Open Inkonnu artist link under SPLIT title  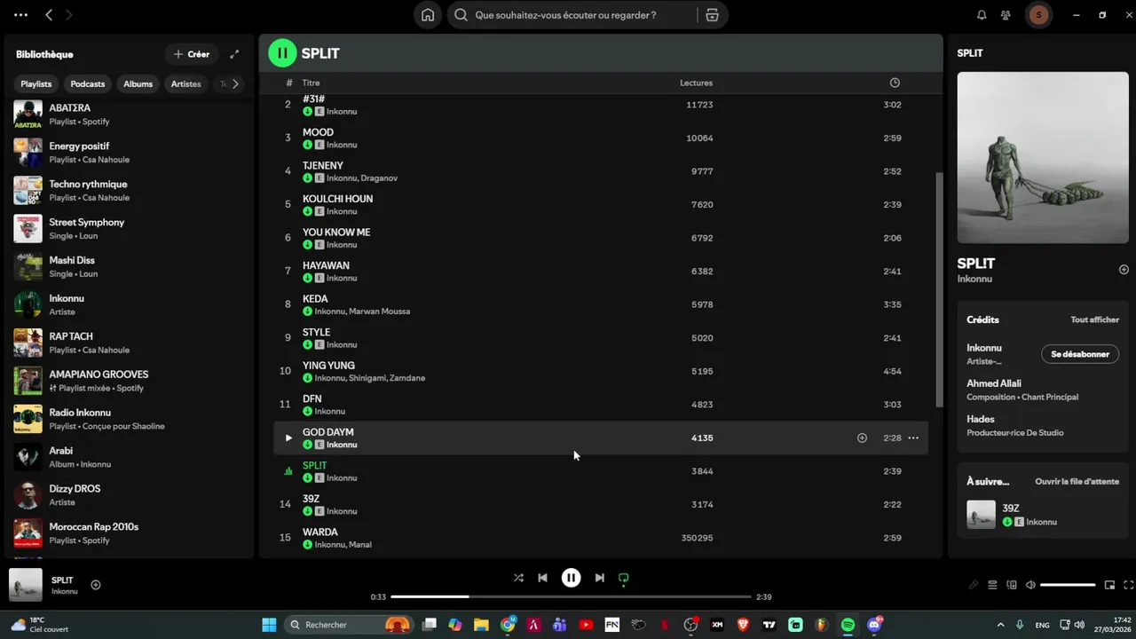[974, 279]
